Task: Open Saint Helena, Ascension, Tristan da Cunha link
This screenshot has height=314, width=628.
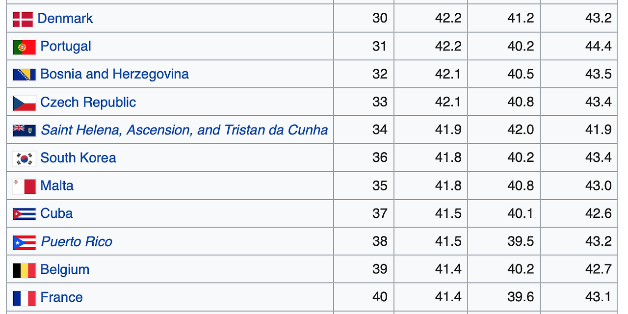Action: pos(184,130)
